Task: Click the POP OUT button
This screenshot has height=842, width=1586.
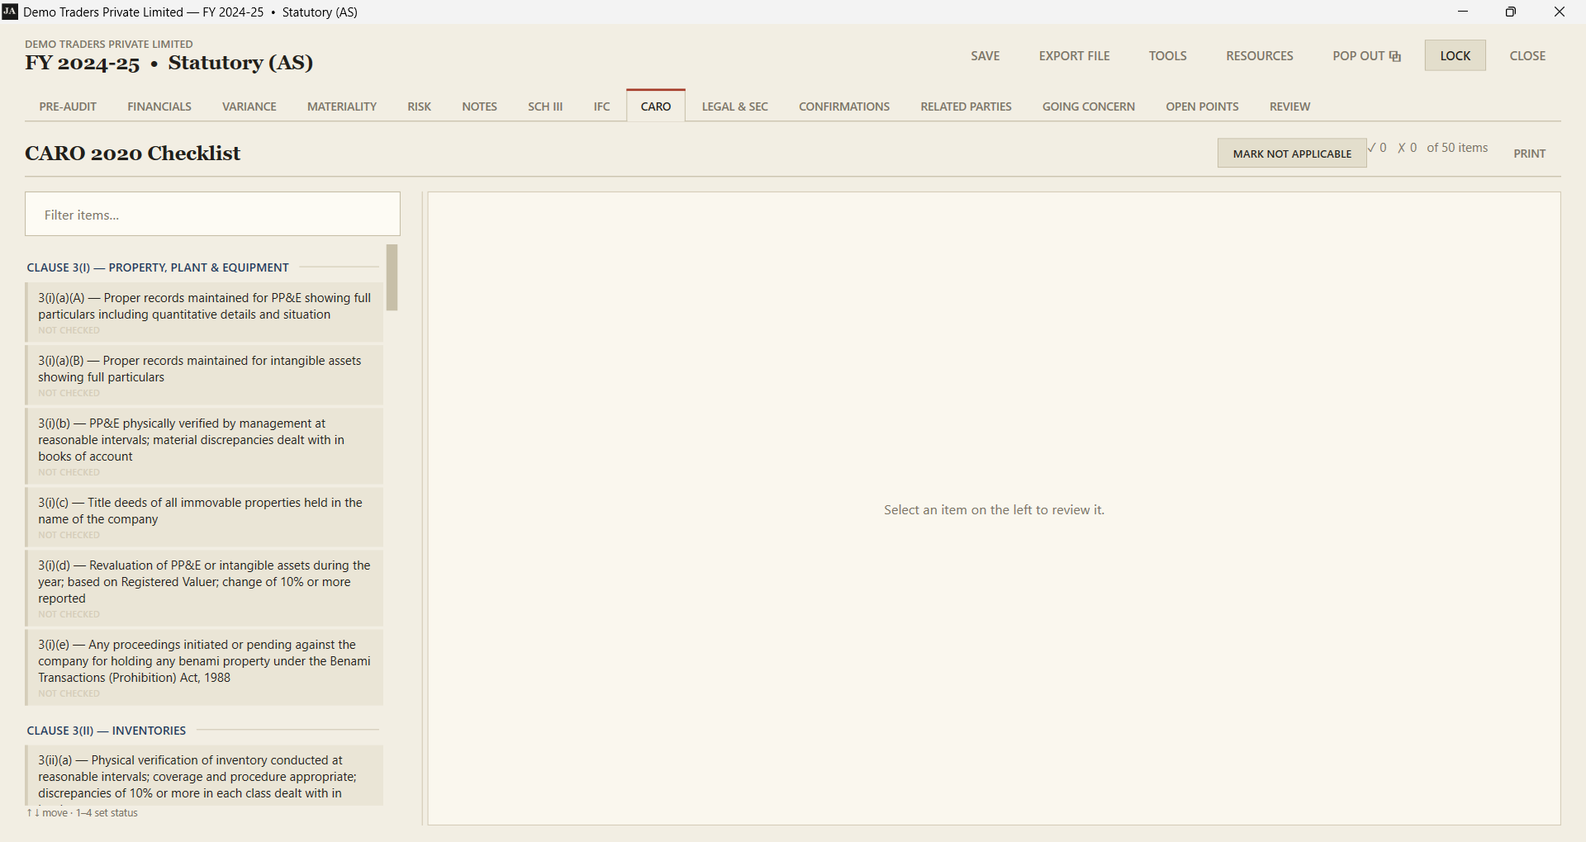Action: [1366, 55]
